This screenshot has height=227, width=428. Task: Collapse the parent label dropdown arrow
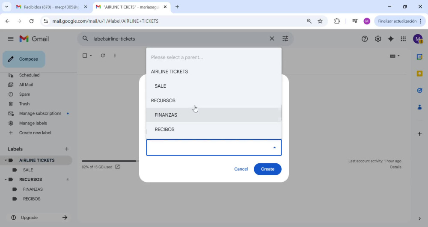(274, 147)
